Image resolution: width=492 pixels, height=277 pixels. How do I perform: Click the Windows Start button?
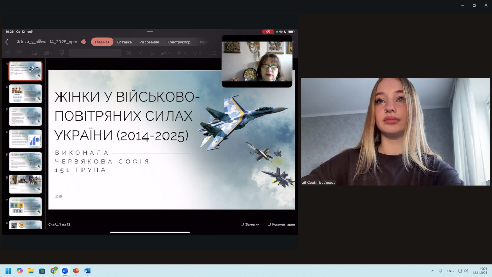point(8,271)
